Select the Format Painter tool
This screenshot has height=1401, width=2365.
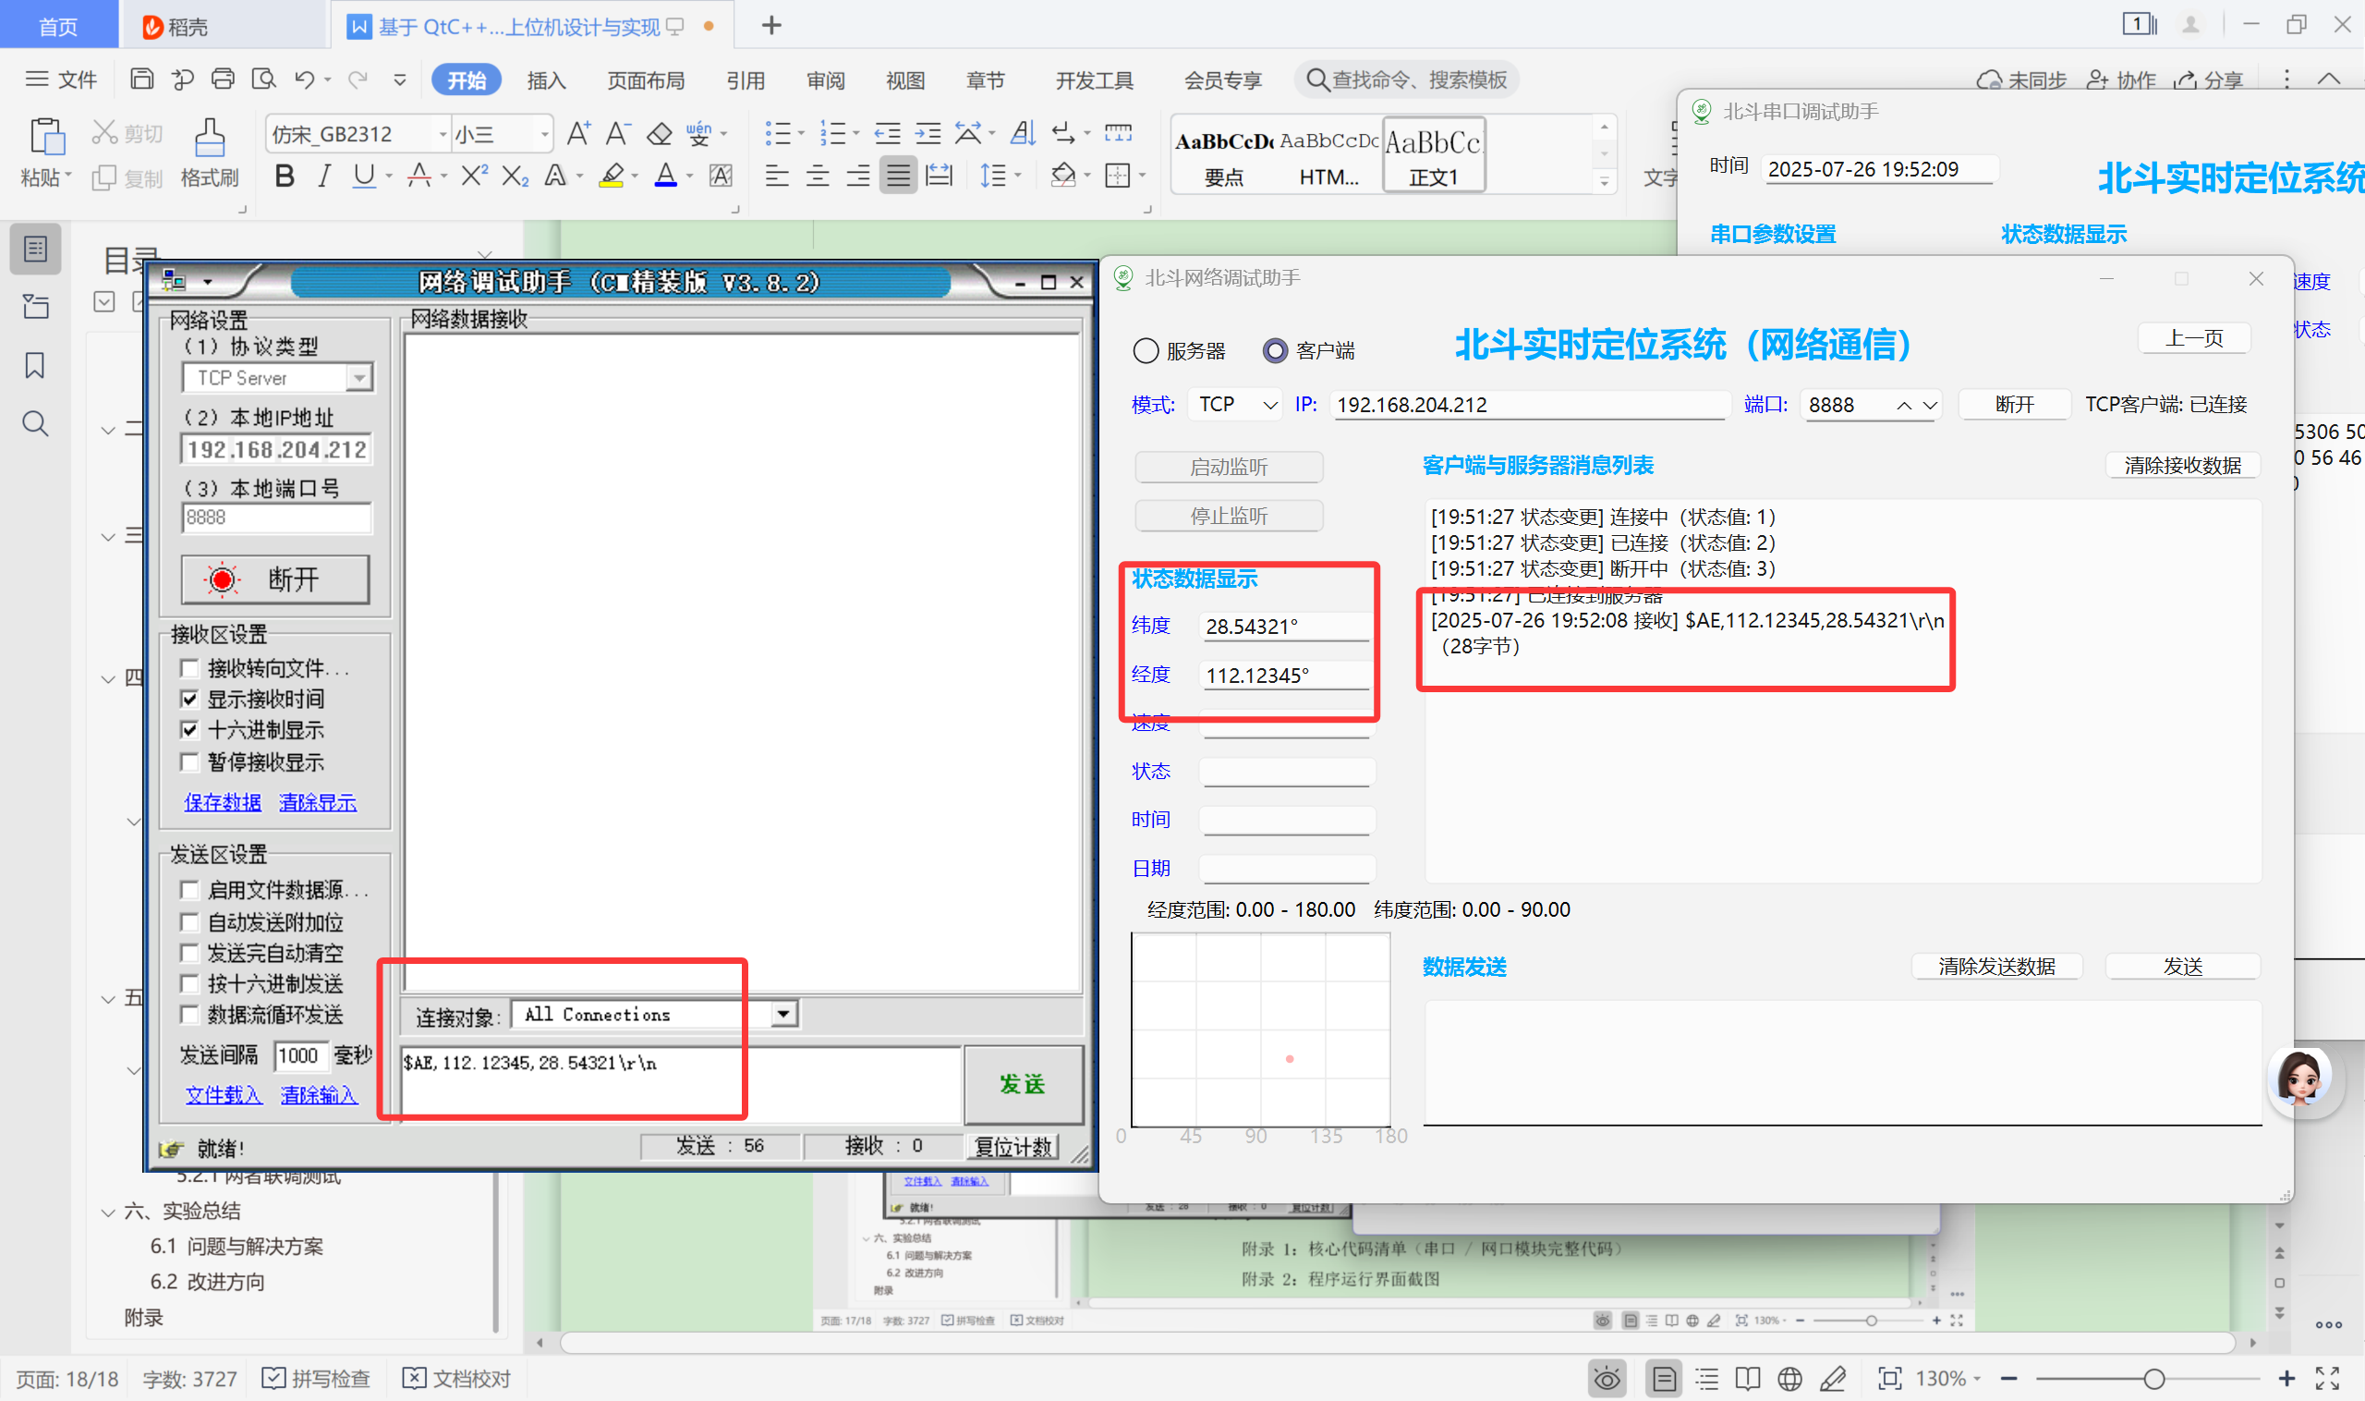tap(209, 151)
